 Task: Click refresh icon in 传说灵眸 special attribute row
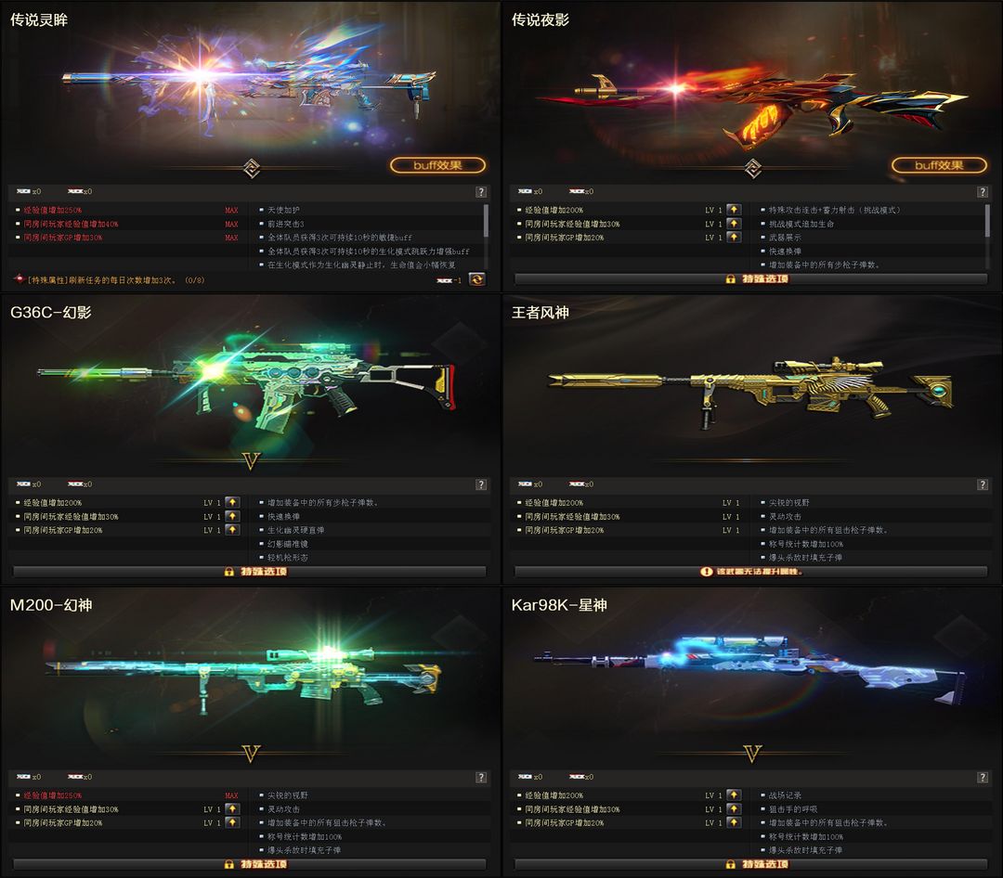click(x=476, y=279)
